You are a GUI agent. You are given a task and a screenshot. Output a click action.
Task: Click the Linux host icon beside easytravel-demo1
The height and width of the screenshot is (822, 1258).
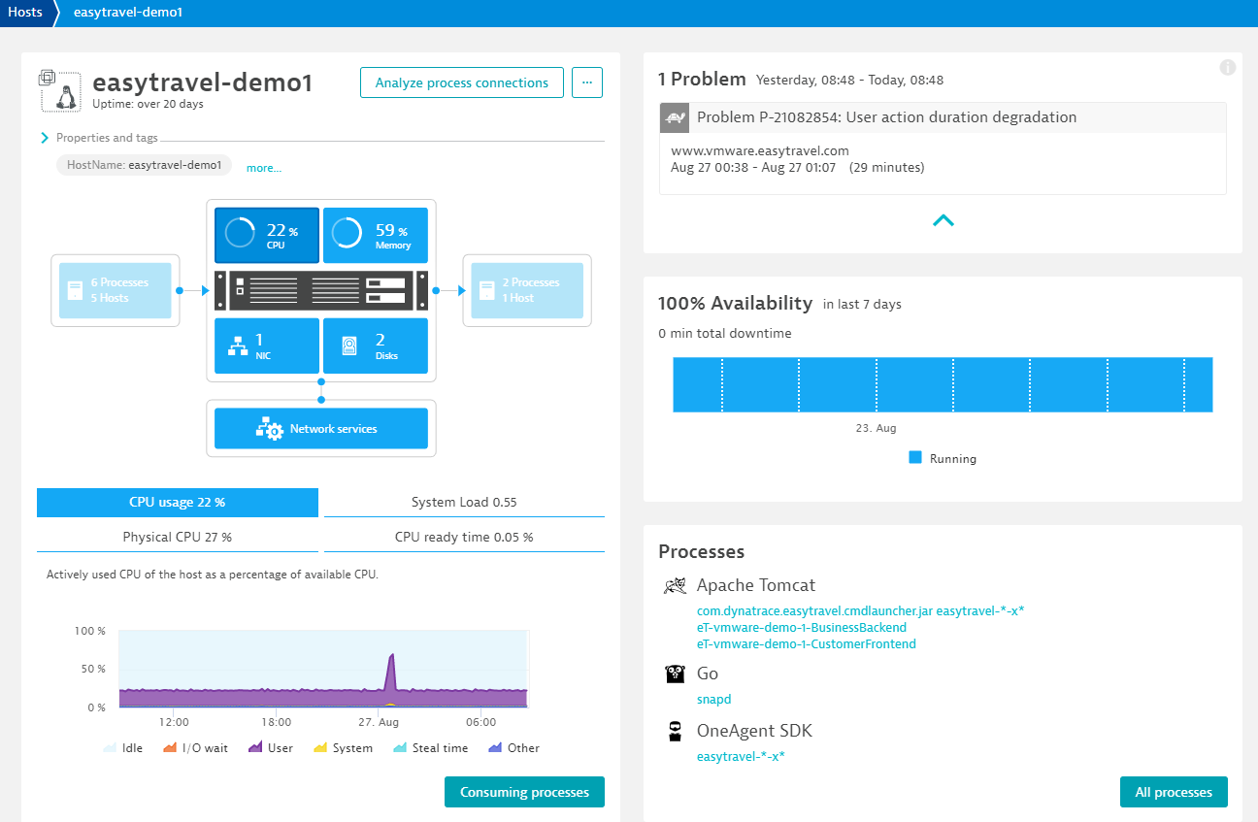point(60,90)
